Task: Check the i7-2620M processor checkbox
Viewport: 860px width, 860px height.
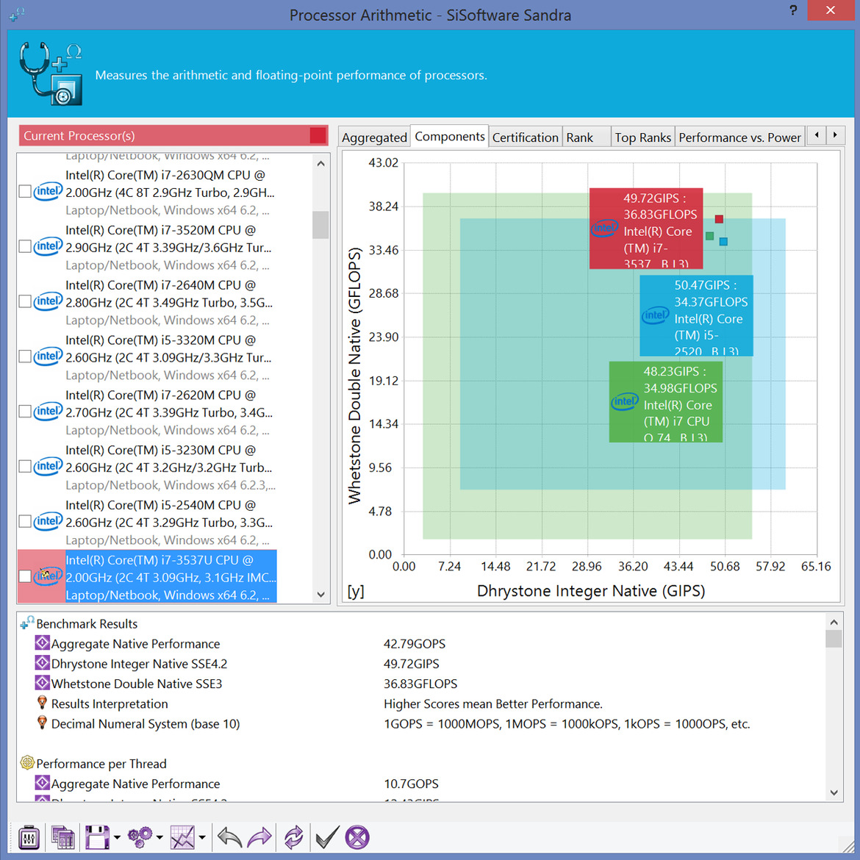Action: pos(25,412)
